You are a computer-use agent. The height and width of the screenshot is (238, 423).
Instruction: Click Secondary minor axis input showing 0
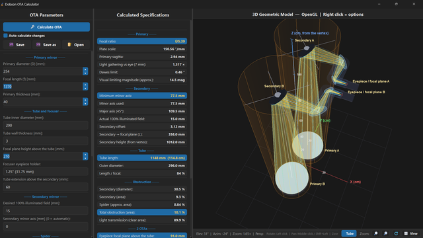point(46,226)
